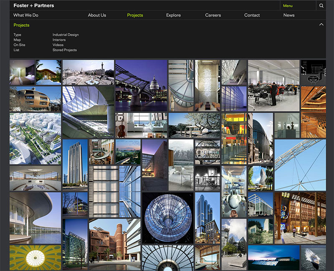Image resolution: width=334 pixels, height=271 pixels.
Task: Open the wooden auditorium seating thumbnail
Action: 314,112
